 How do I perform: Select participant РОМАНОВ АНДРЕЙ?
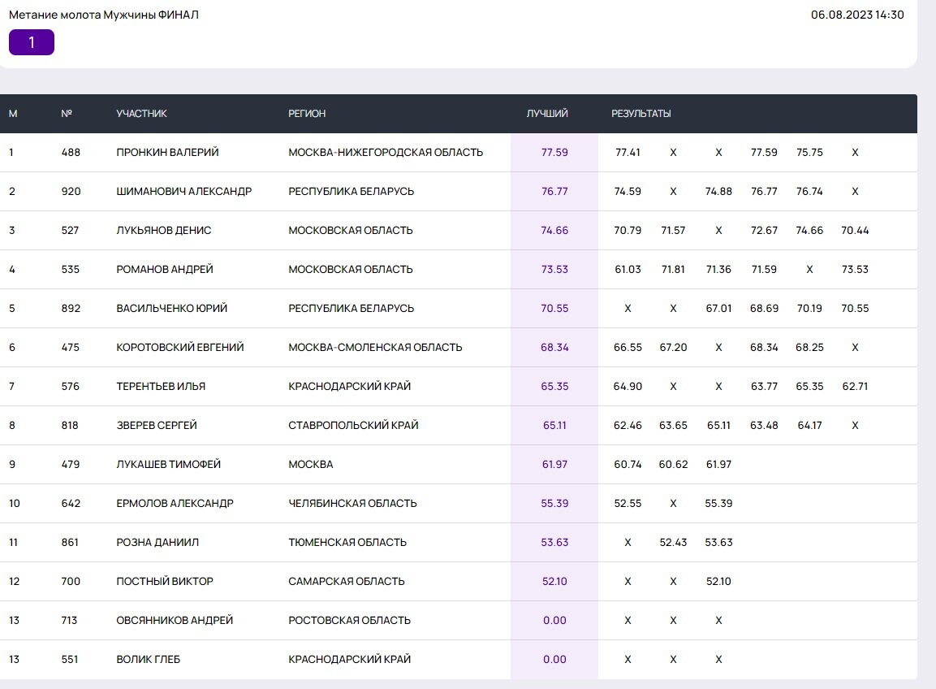pos(165,270)
